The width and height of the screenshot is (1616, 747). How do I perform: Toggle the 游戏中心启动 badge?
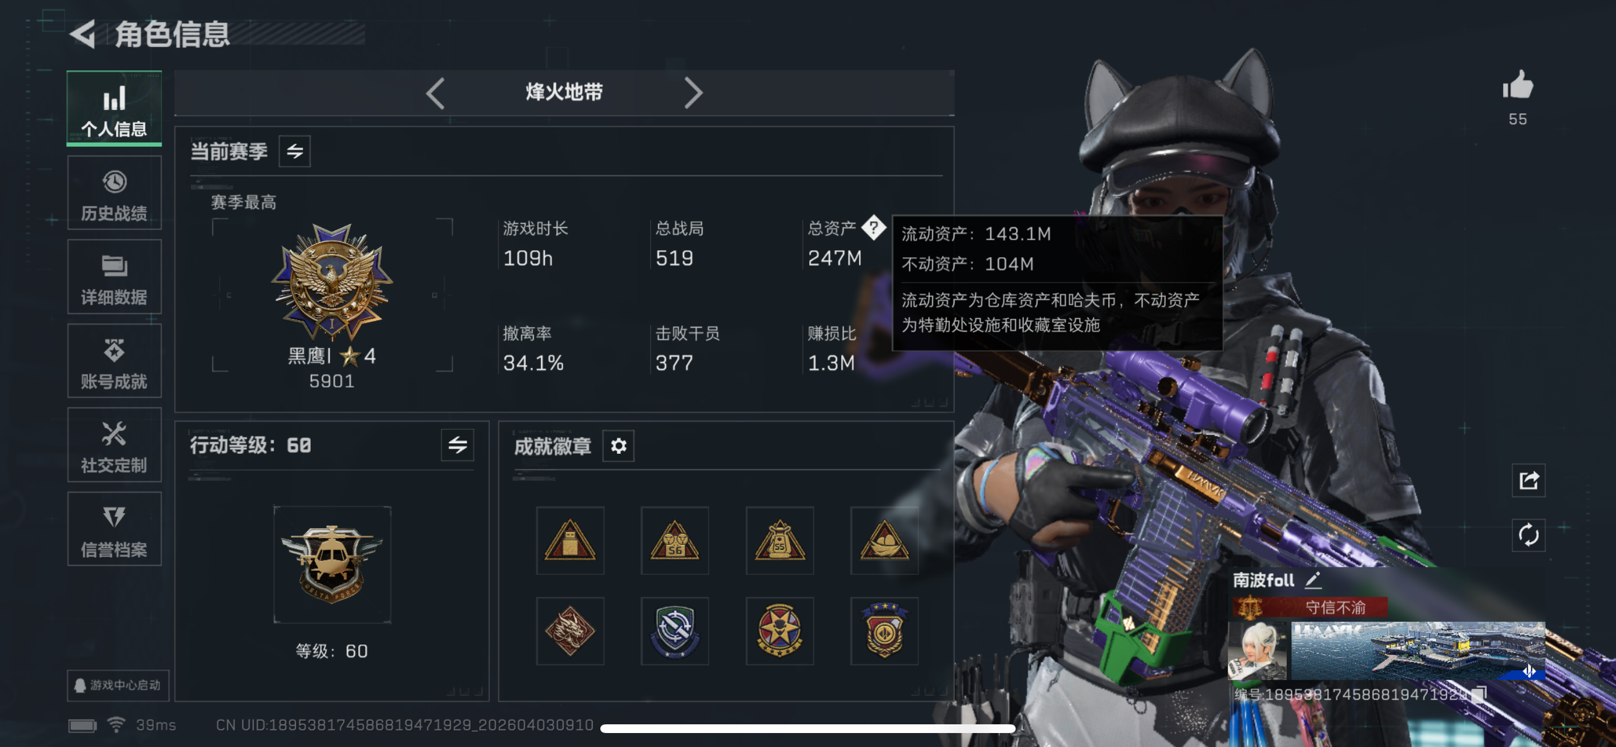tap(118, 685)
